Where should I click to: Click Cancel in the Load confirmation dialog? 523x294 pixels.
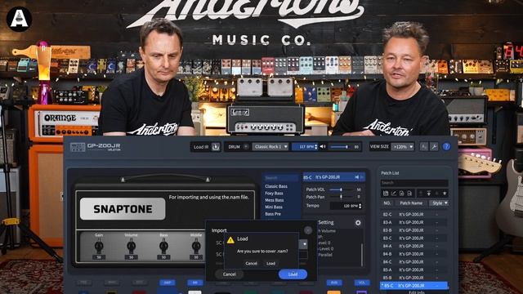coord(251,263)
